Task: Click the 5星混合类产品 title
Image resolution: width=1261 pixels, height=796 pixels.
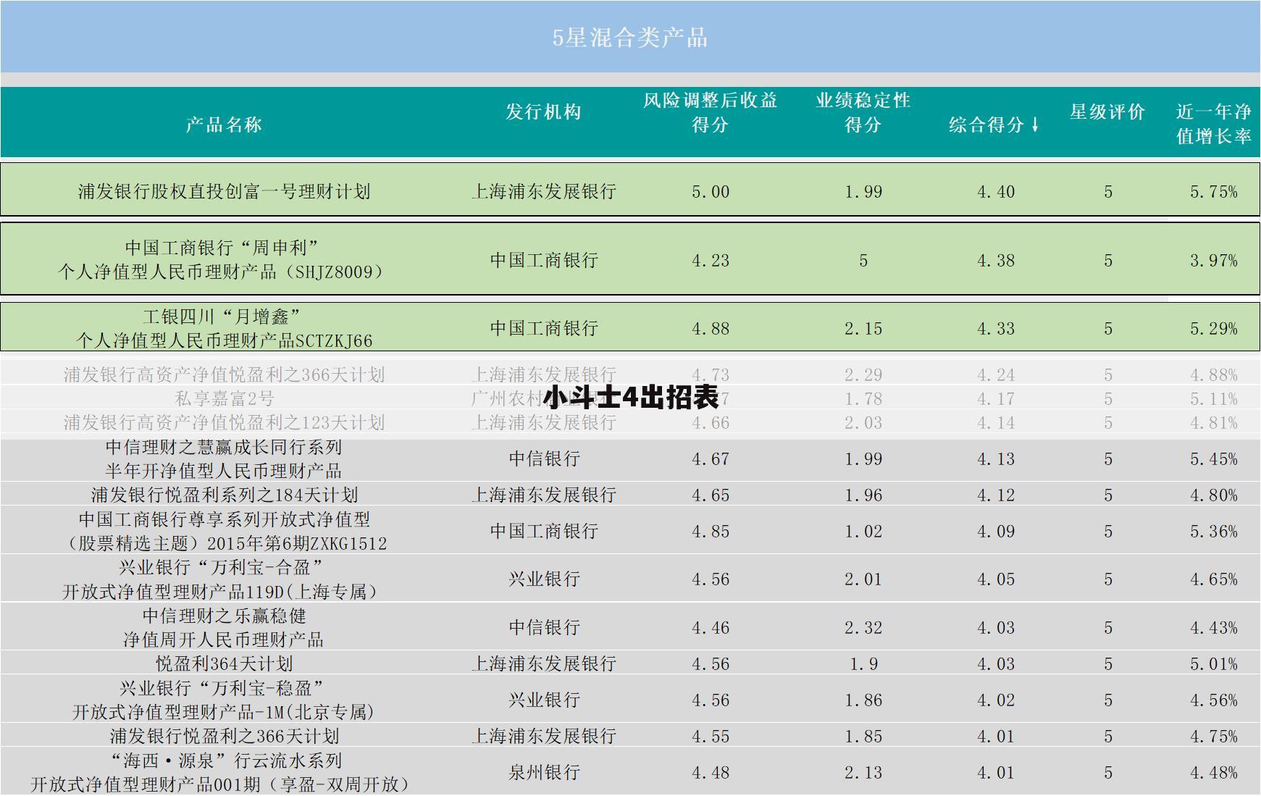Action: pyautogui.click(x=630, y=38)
